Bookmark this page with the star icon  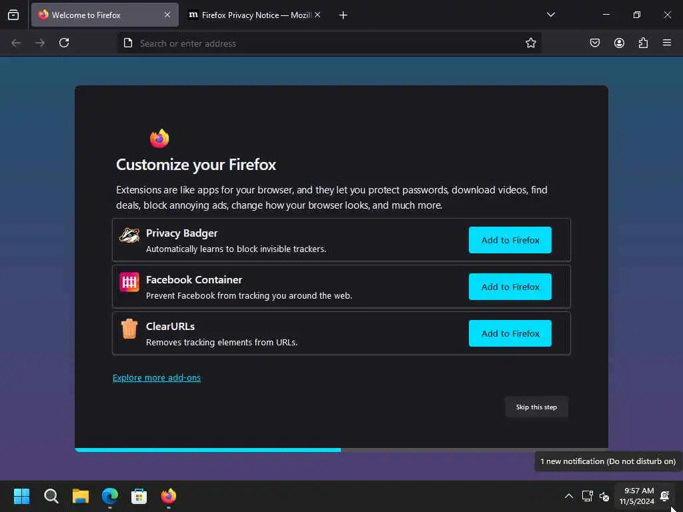(x=530, y=43)
